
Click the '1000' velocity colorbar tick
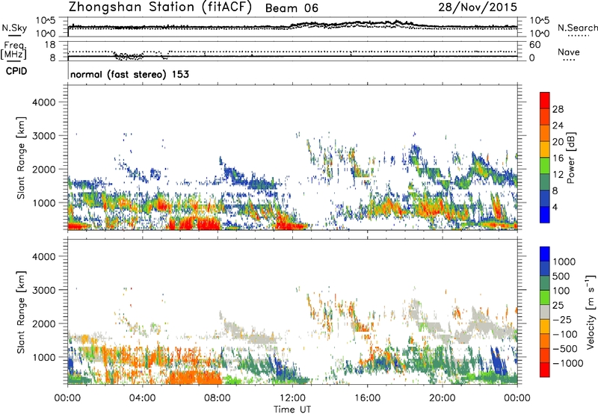(x=564, y=262)
